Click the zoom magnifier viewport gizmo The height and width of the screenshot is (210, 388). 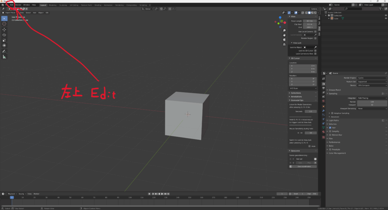point(284,30)
